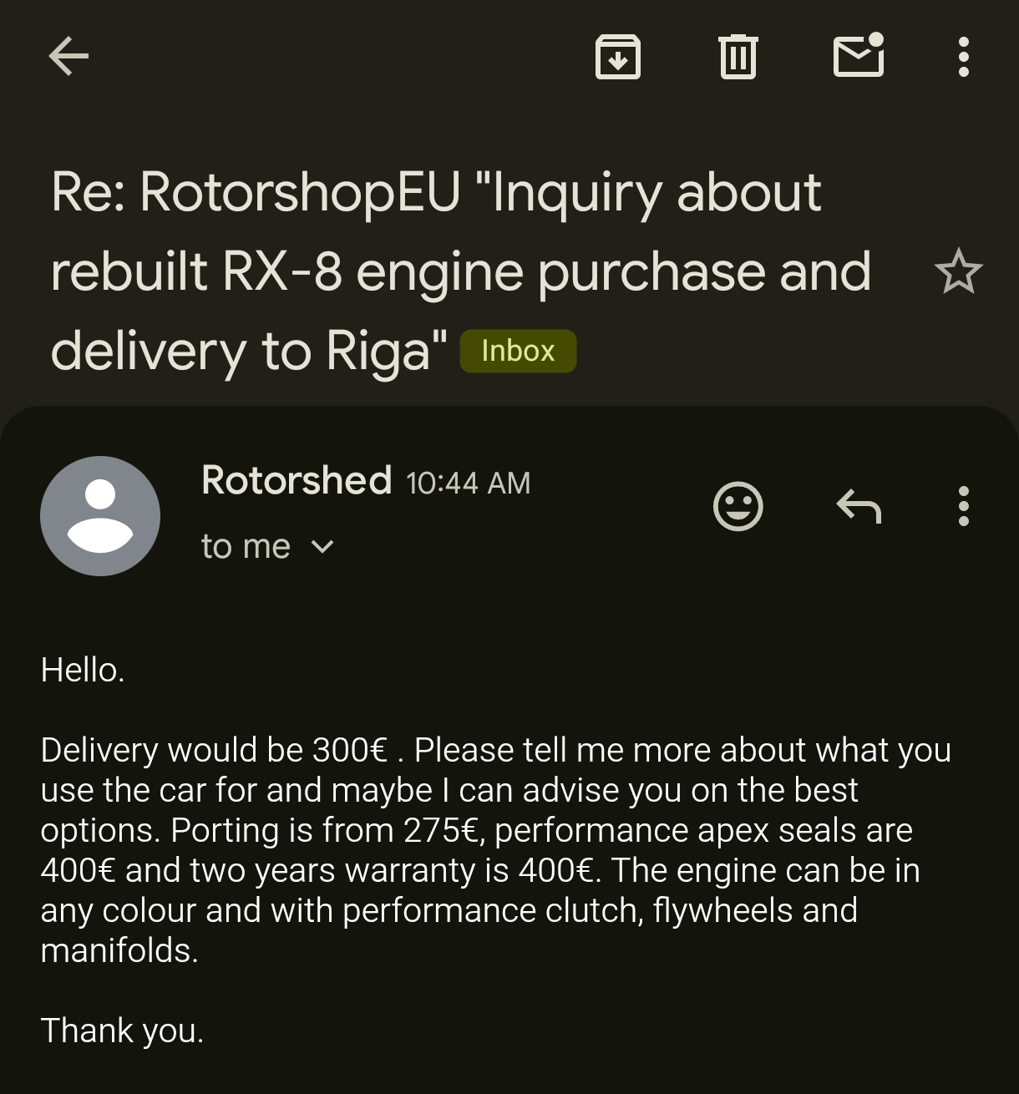Go back using the left arrow
The width and height of the screenshot is (1019, 1094).
68,57
